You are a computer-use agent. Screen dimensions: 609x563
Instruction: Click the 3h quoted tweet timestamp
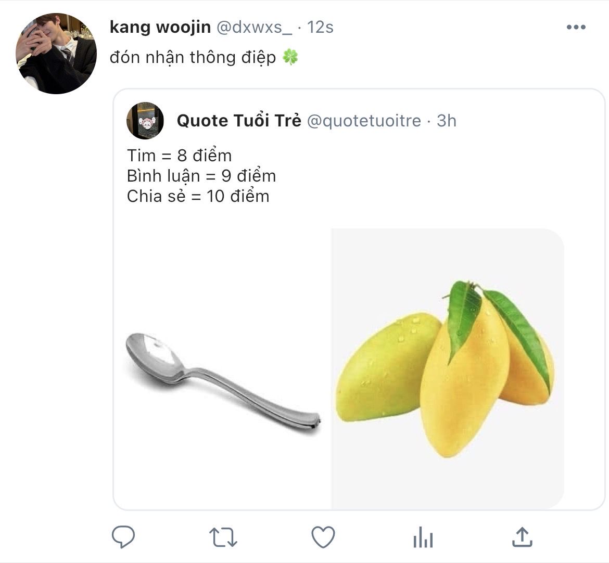[447, 121]
